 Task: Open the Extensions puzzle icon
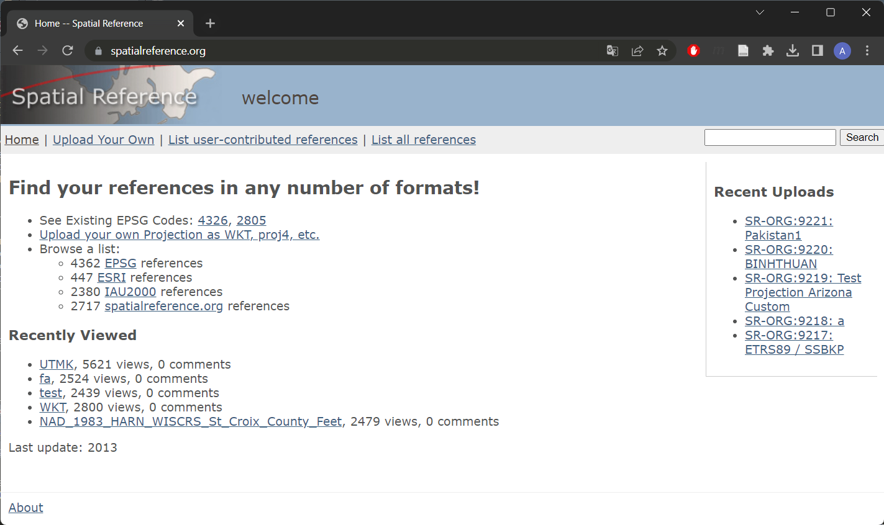pyautogui.click(x=768, y=51)
